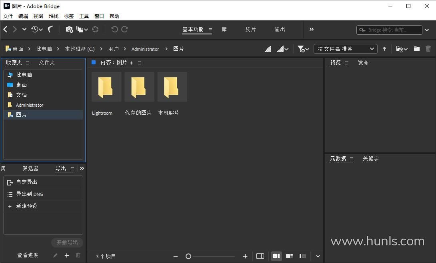Click 此电脑 breadcrumb
Image resolution: width=436 pixels, height=263 pixels.
click(x=44, y=49)
